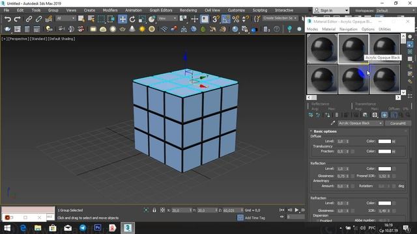Screen dimensions: 417x234
Task: Select the Select and Link chain icon
Action: point(29,19)
